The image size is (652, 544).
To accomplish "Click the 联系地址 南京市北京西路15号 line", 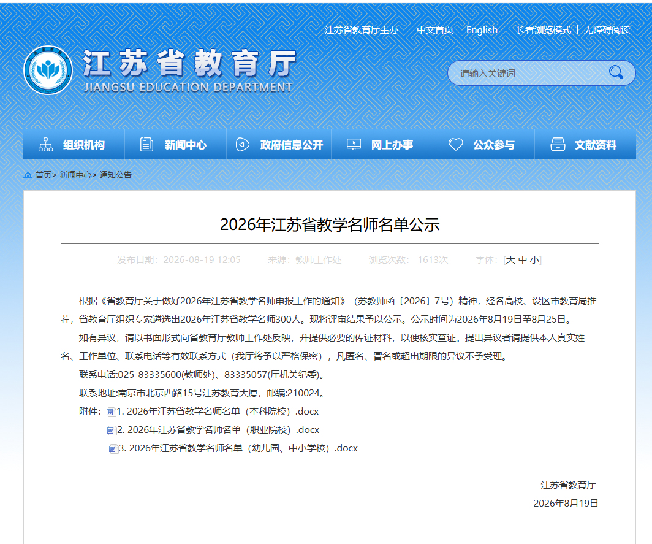I will (x=202, y=393).
